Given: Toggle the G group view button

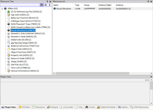Looking at the screenshot, I should tap(46, 5).
